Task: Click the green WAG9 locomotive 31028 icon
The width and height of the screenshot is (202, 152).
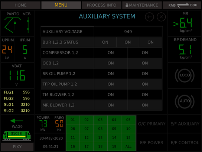Action: (x=17, y=136)
